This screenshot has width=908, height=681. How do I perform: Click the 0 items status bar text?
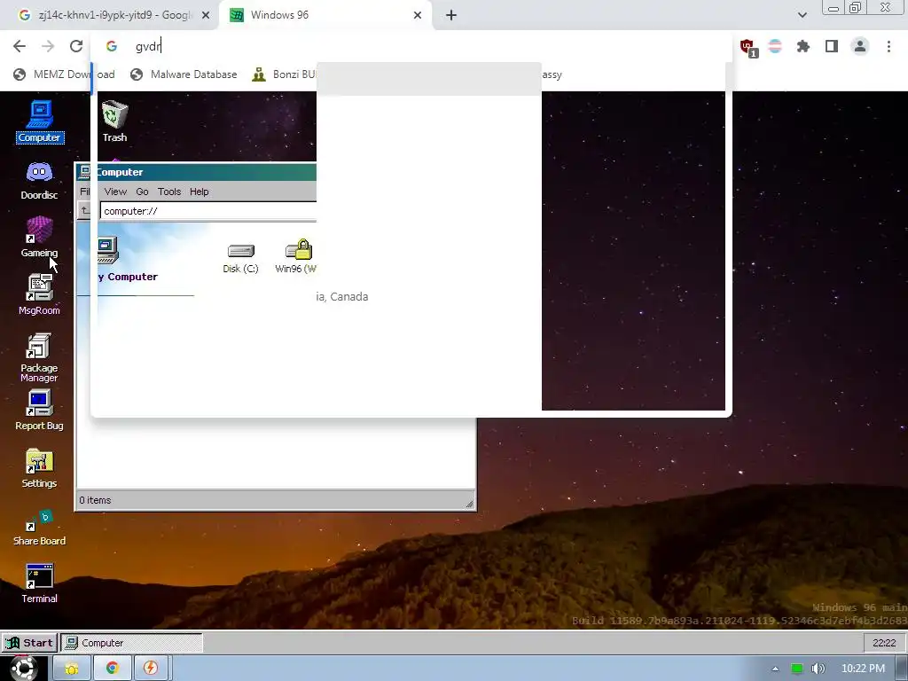click(95, 500)
